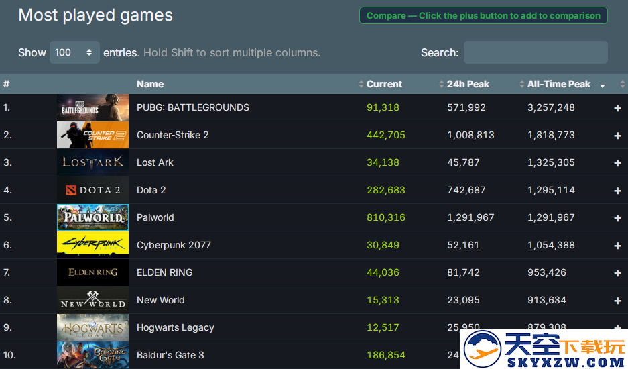Image resolution: width=628 pixels, height=369 pixels.
Task: Open the Palworld name link
Action: [155, 217]
